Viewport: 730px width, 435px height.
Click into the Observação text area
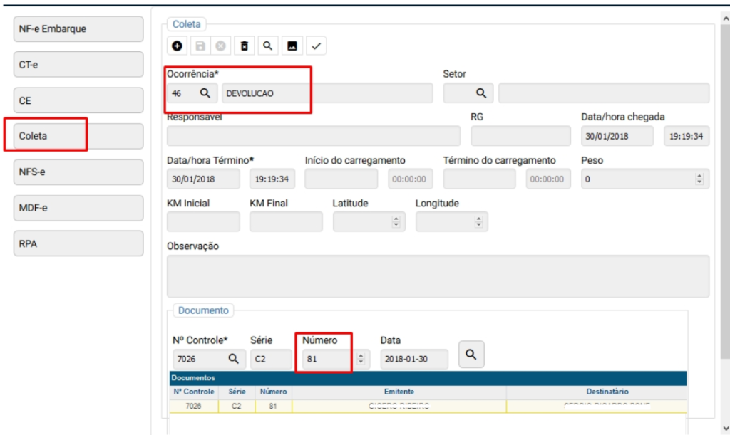(438, 276)
